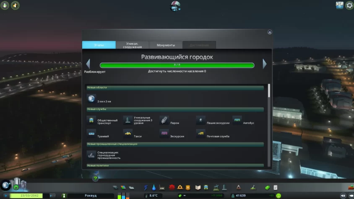The image size is (354, 199).
Task: Click the money balance field
Action: pyautogui.click(x=200, y=196)
